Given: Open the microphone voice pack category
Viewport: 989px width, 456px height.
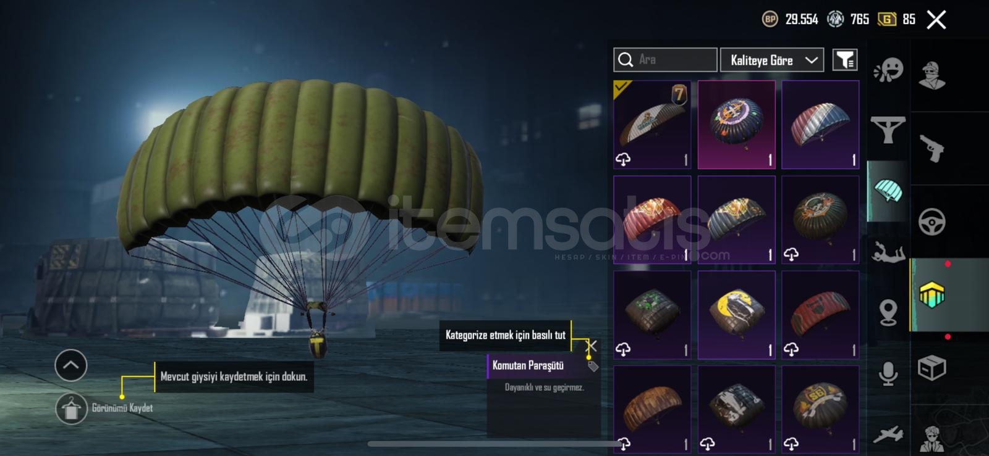Looking at the screenshot, I should point(888,373).
